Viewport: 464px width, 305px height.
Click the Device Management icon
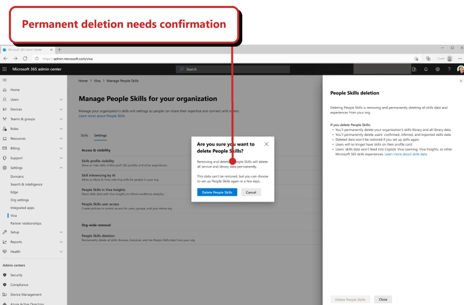[4, 295]
